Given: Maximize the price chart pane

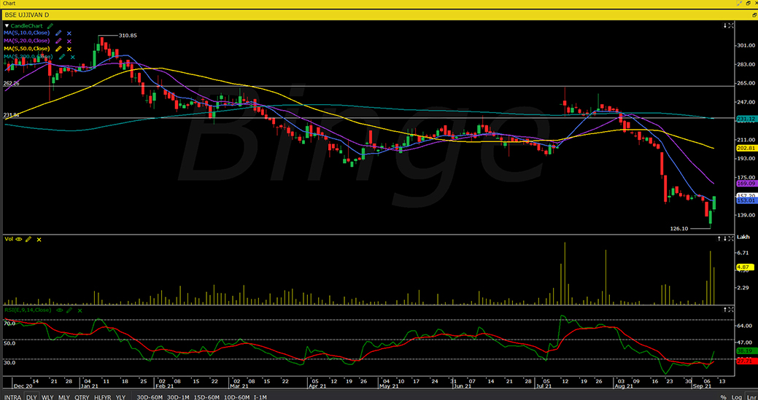Looking at the screenshot, I should point(732,26).
